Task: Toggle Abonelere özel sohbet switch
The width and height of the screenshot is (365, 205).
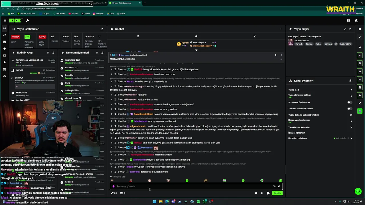Action: pyautogui.click(x=350, y=102)
